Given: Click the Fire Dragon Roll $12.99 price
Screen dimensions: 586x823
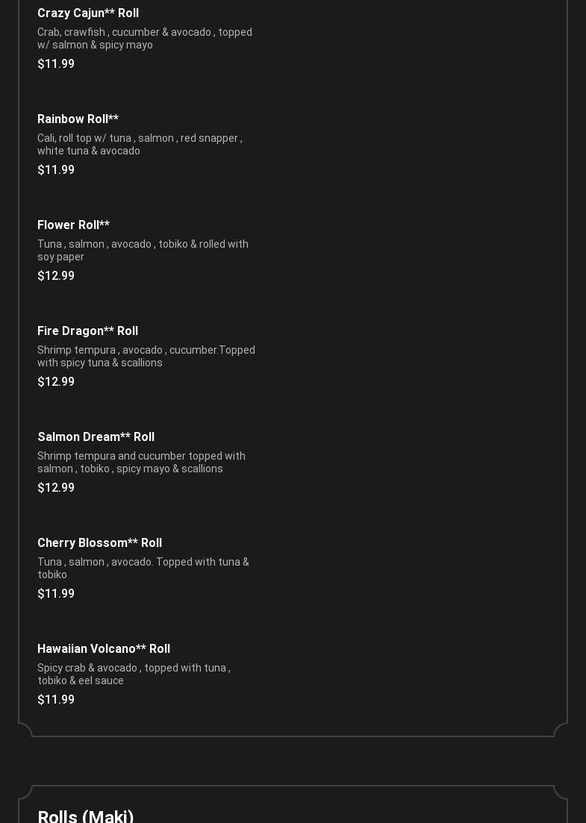Looking at the screenshot, I should 56,382.
